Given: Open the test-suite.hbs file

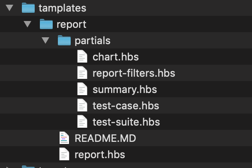Looking at the screenshot, I should [126, 122].
